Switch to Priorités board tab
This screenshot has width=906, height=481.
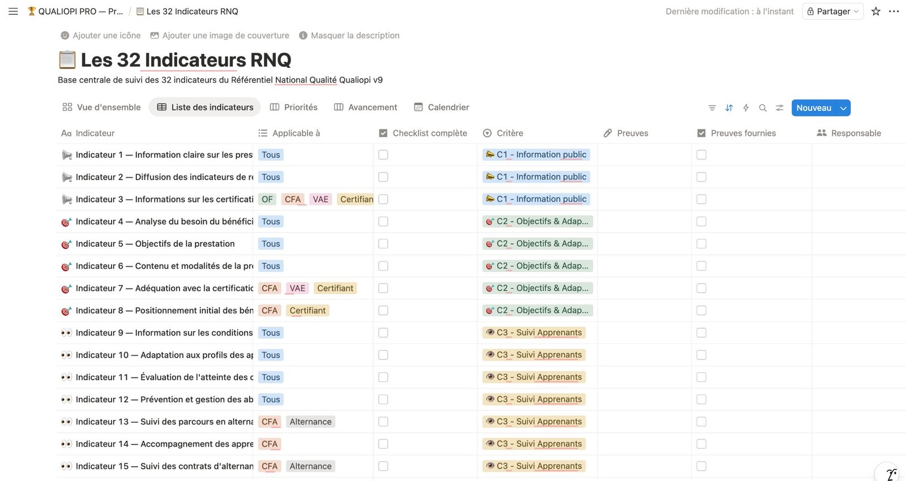tap(294, 107)
